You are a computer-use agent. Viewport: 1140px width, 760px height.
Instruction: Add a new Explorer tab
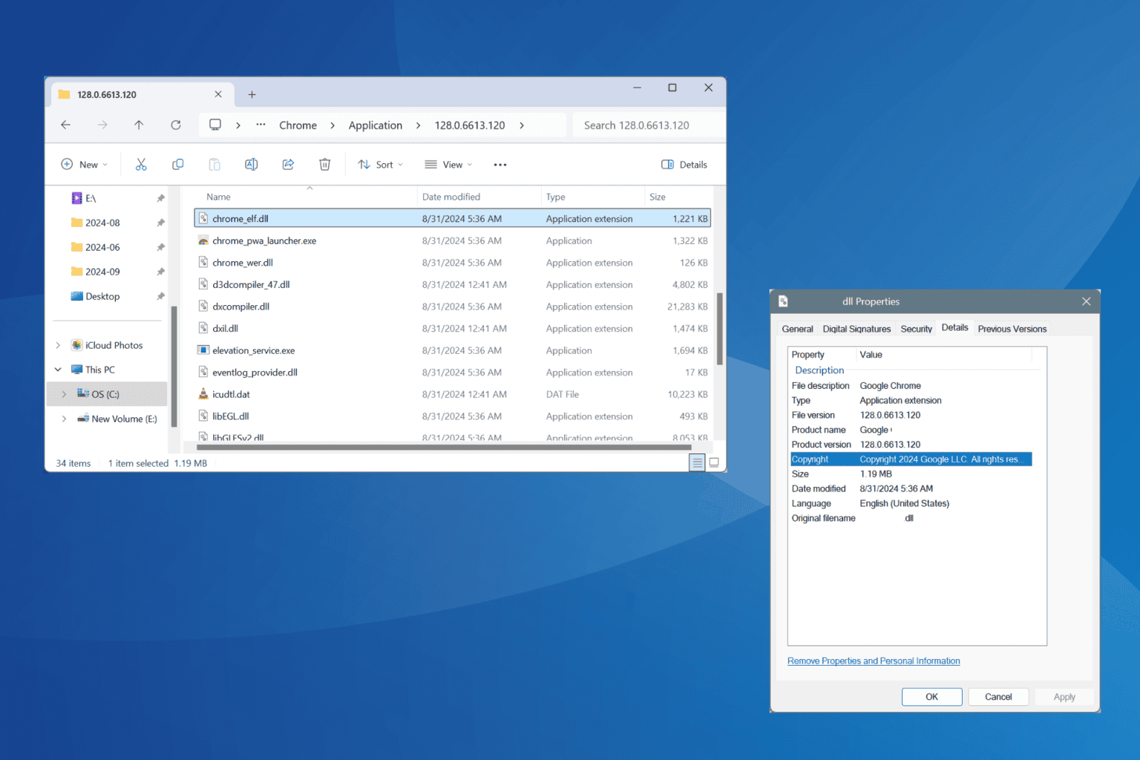(x=252, y=94)
